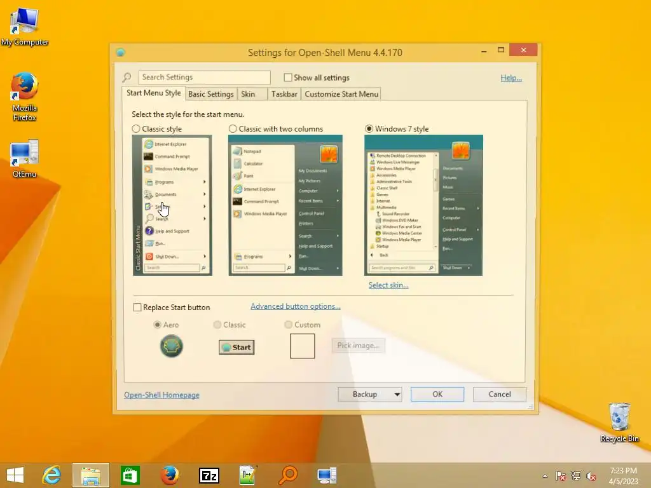Screen dimensions: 651x488
Task: Open the Help... link
Action: point(511,78)
